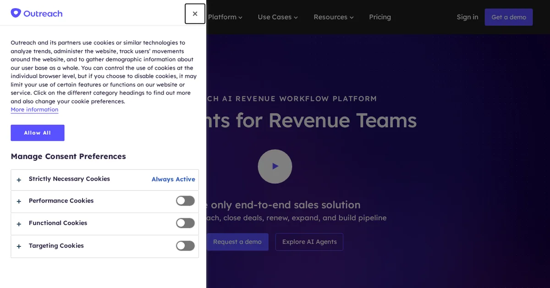Expand Strictly Necessary Cookies plus icon
This screenshot has width=550, height=288.
[19, 180]
